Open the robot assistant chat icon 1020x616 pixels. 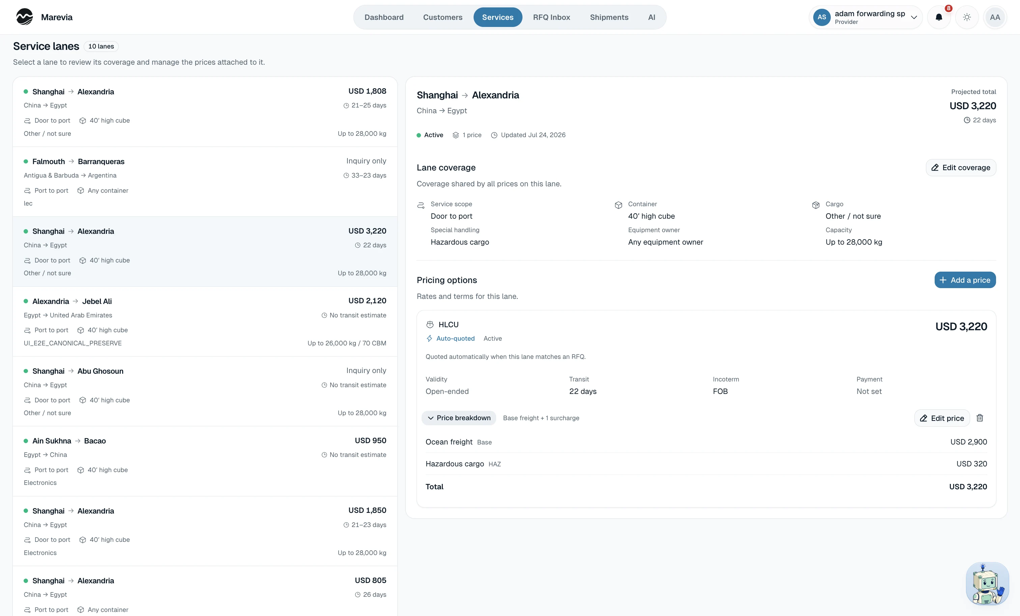[987, 584]
